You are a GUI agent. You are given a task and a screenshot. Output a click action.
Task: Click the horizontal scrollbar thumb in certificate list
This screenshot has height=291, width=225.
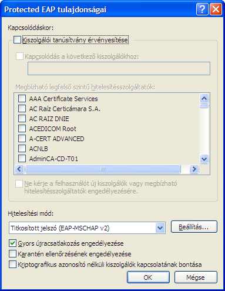point(103,169)
